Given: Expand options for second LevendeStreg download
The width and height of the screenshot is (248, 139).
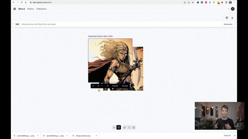Looking at the screenshot, I should pyautogui.click(x=67, y=136).
